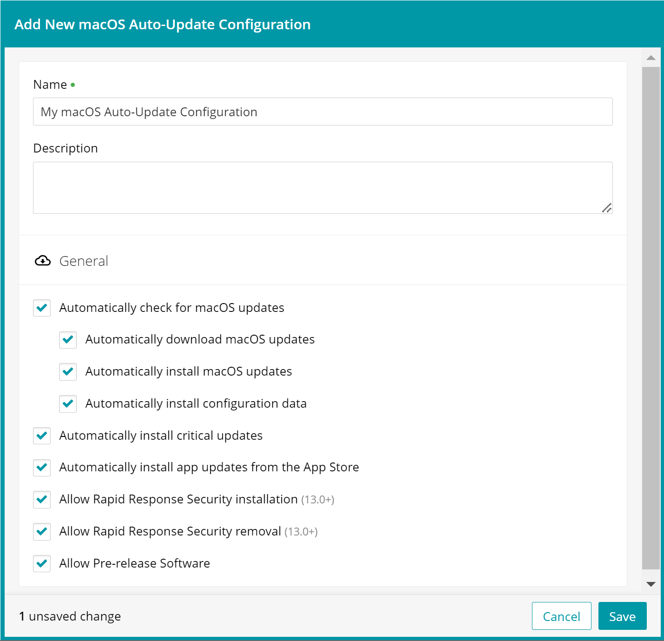664x641 pixels.
Task: Click the Description field resize handle
Action: 607,208
